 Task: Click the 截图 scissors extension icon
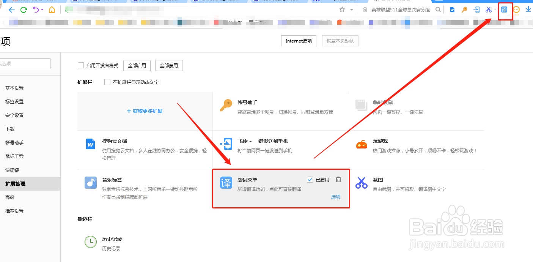tap(362, 183)
